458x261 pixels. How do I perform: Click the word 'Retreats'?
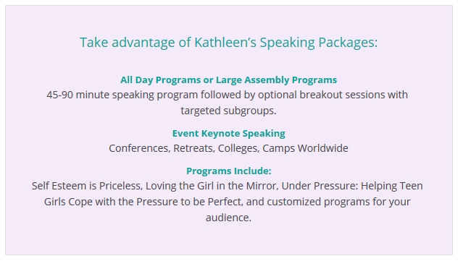tap(194, 148)
